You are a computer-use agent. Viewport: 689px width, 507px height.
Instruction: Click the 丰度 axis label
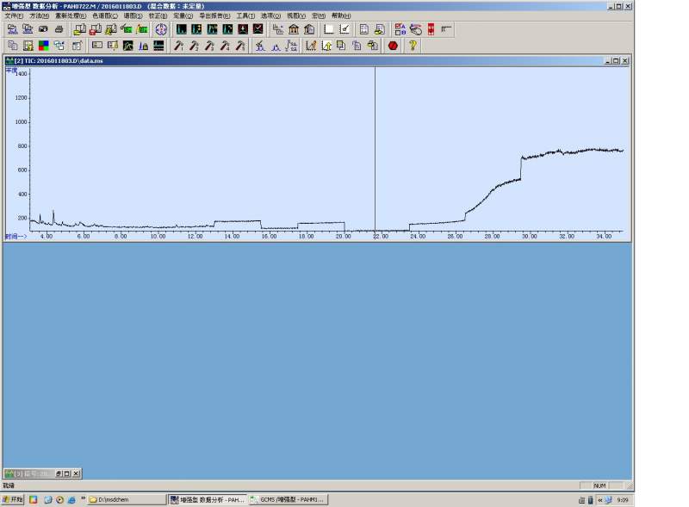[11, 70]
